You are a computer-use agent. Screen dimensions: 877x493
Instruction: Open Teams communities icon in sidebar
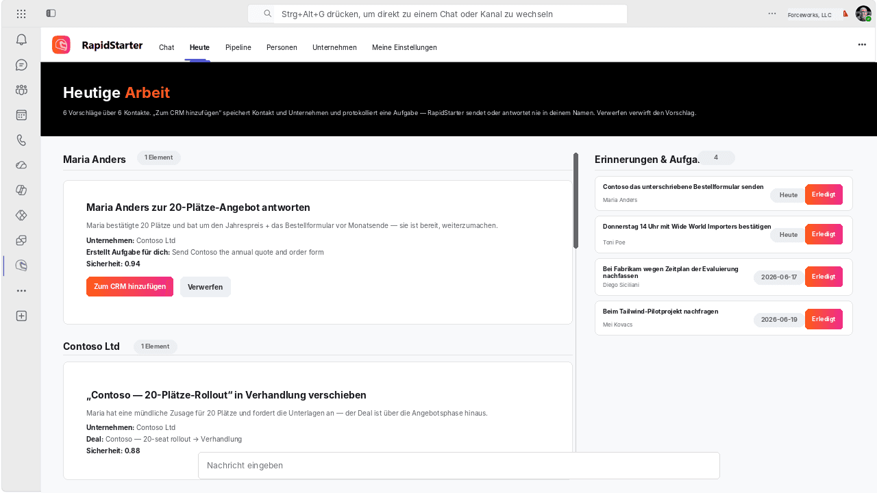(x=21, y=90)
